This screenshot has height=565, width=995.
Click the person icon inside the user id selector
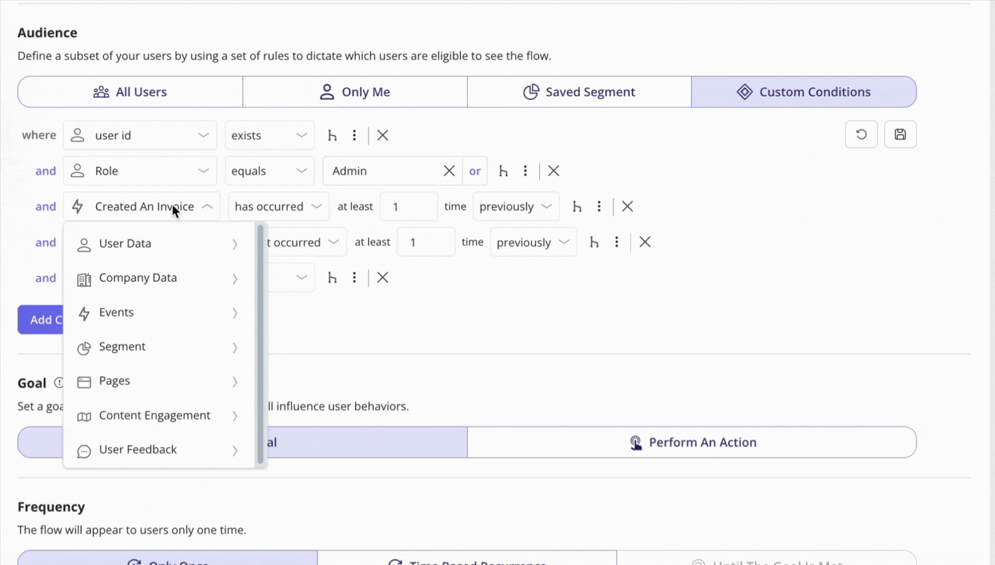77,135
